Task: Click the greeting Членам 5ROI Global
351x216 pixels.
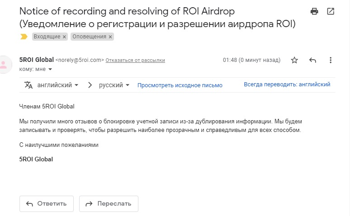Action: coord(47,107)
